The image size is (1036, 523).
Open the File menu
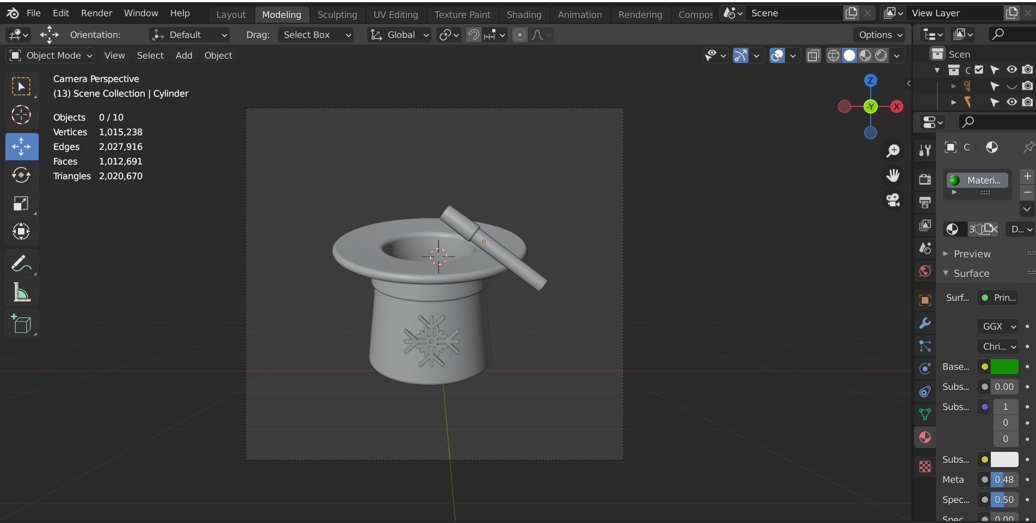coord(34,13)
